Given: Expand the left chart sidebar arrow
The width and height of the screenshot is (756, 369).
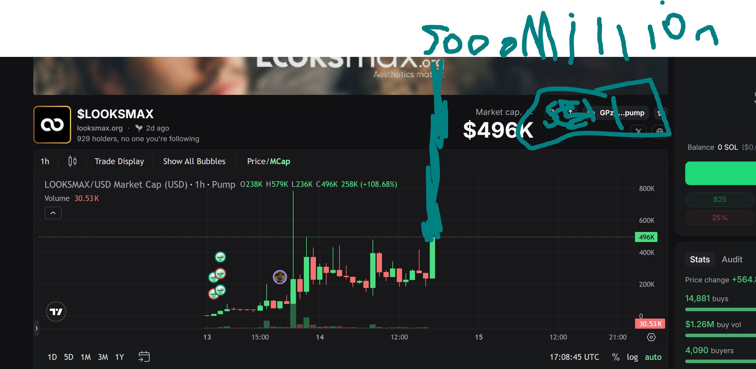Looking at the screenshot, I should tap(37, 328).
